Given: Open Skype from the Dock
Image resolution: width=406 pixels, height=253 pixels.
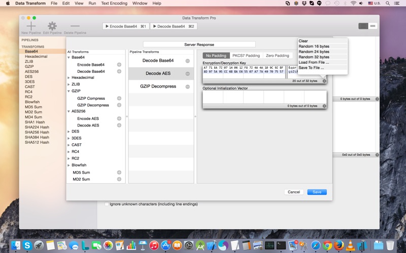Looking at the screenshot, I should 27,245.
